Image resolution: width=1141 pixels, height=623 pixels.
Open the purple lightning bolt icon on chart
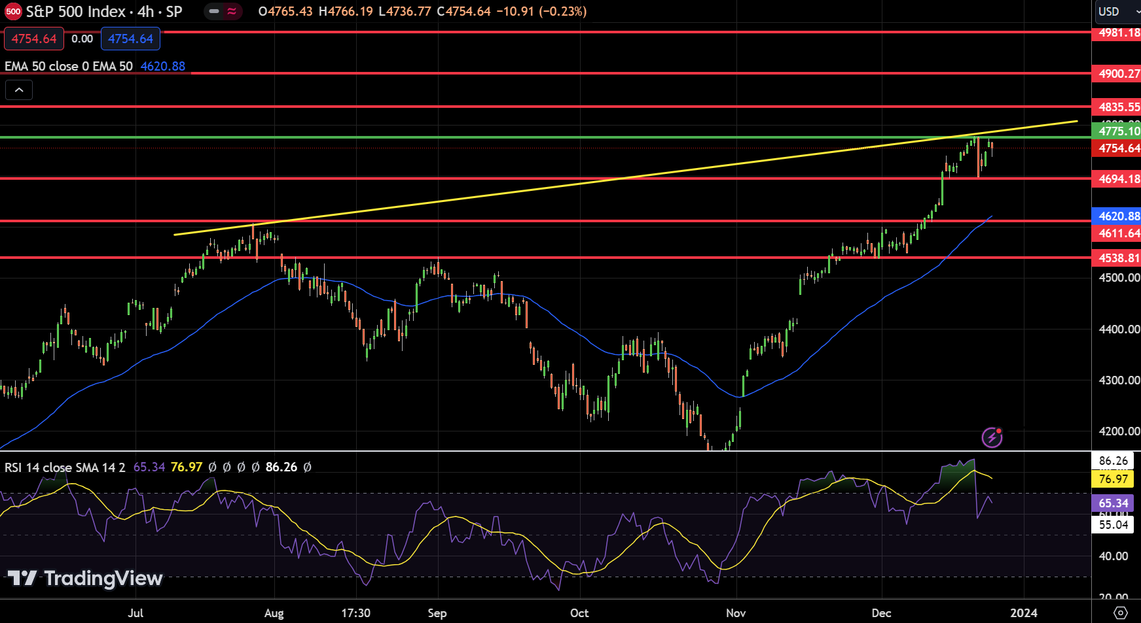point(992,437)
